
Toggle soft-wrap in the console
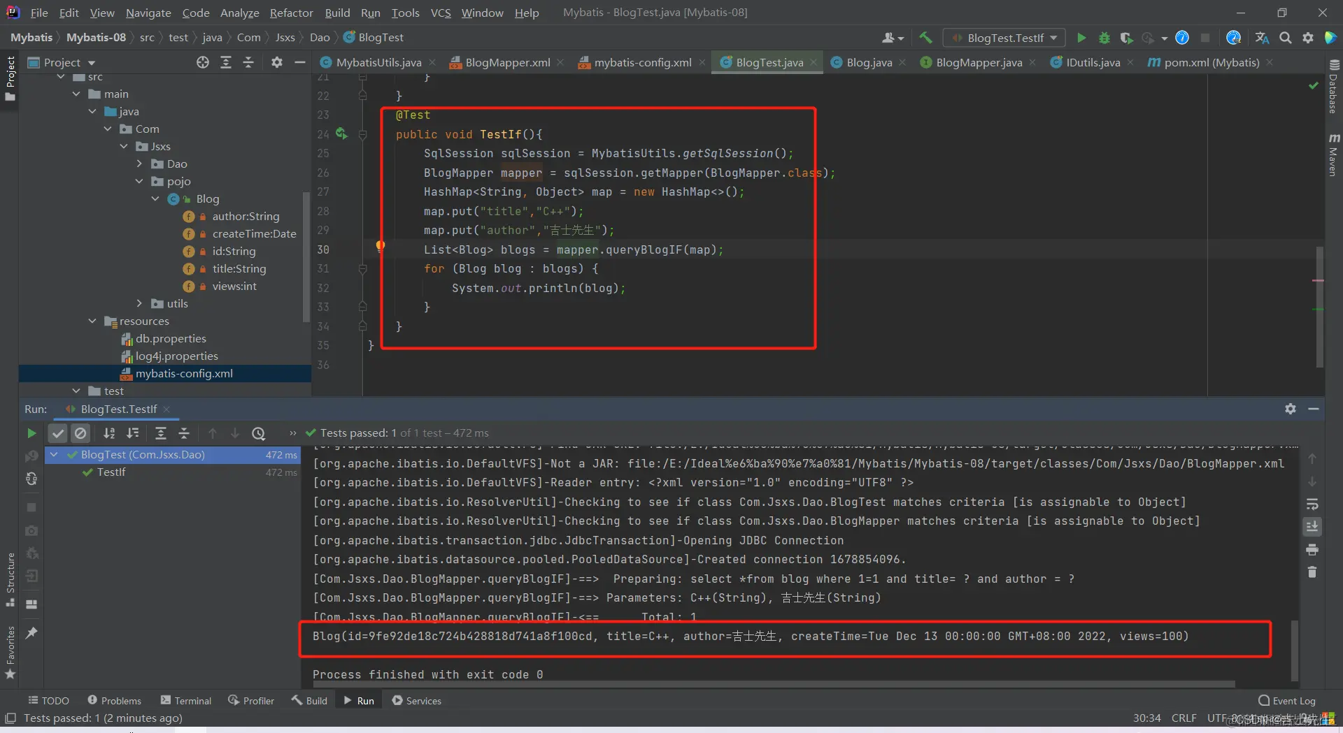(1312, 504)
